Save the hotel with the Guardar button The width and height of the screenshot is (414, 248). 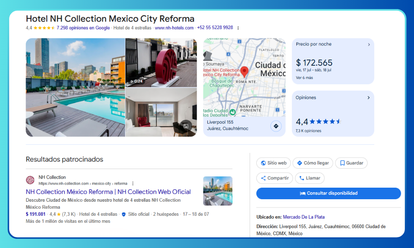(351, 163)
